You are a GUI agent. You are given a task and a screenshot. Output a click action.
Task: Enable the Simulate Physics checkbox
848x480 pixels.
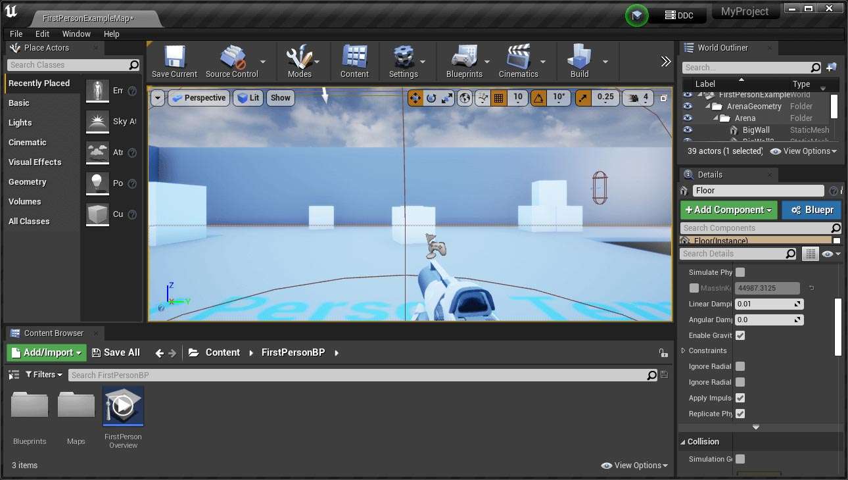740,272
